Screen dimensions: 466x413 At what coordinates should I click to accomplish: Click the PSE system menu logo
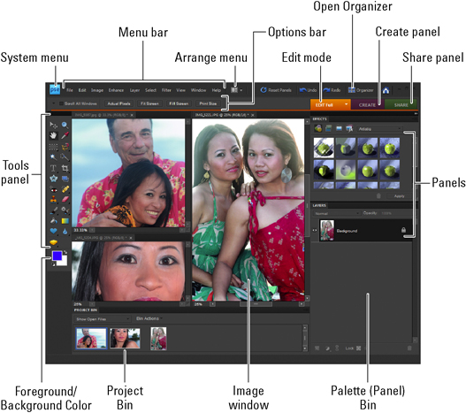[55, 89]
